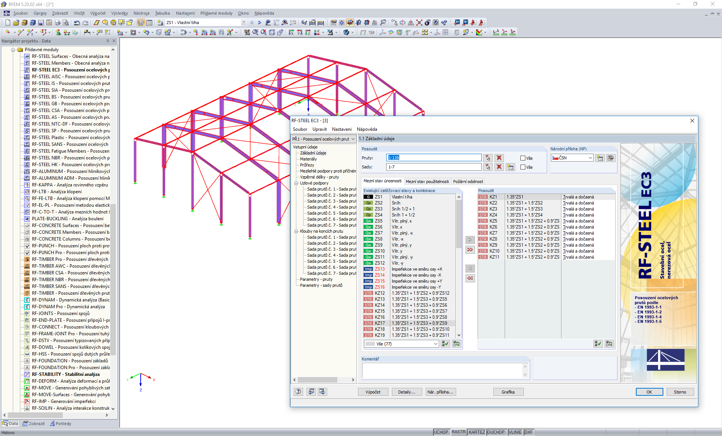Select the Parametry - pruty tree item
The height and width of the screenshot is (436, 722).
point(316,279)
